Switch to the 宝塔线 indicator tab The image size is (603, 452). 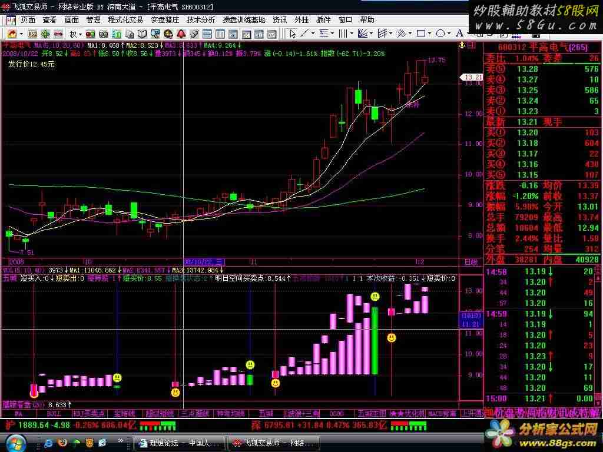point(125,413)
